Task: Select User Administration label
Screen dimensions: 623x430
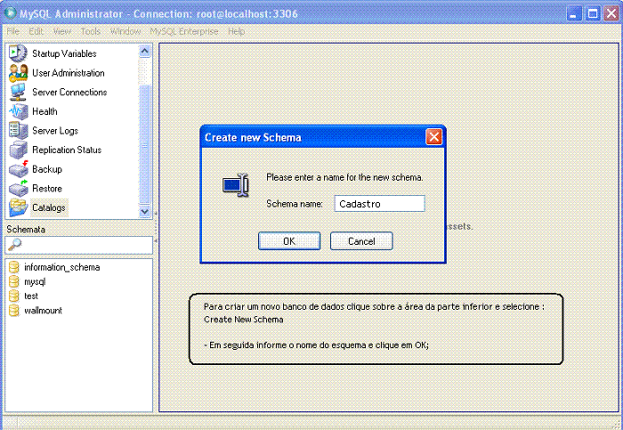Action: pos(69,73)
